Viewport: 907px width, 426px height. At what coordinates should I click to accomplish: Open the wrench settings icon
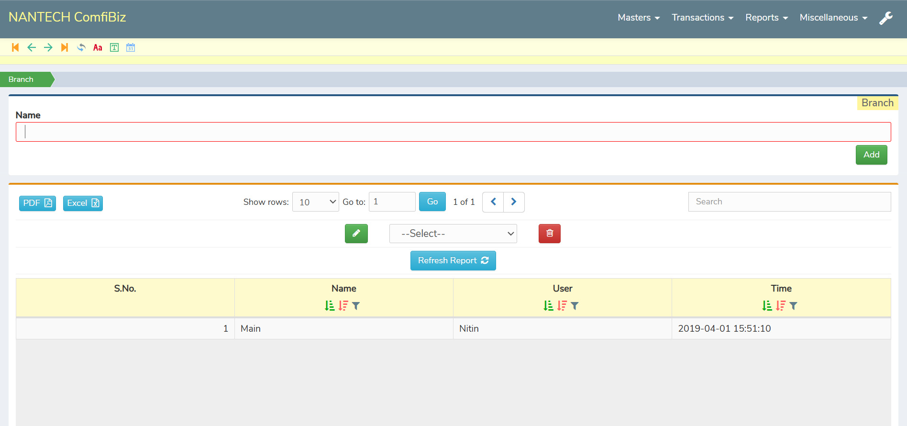click(x=886, y=18)
